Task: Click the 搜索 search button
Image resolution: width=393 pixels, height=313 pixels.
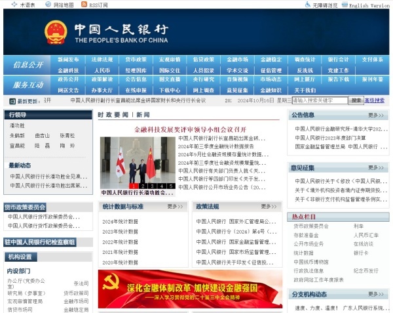Action: 356,100
